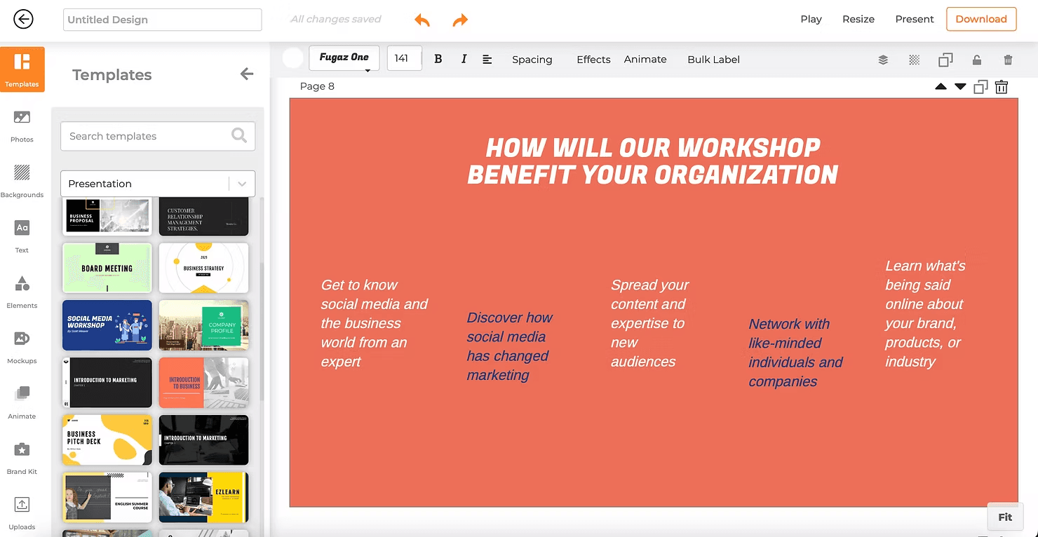Viewport: 1038px width, 537px height.
Task: Open the Fugaz One font dropdown
Action: click(x=344, y=58)
